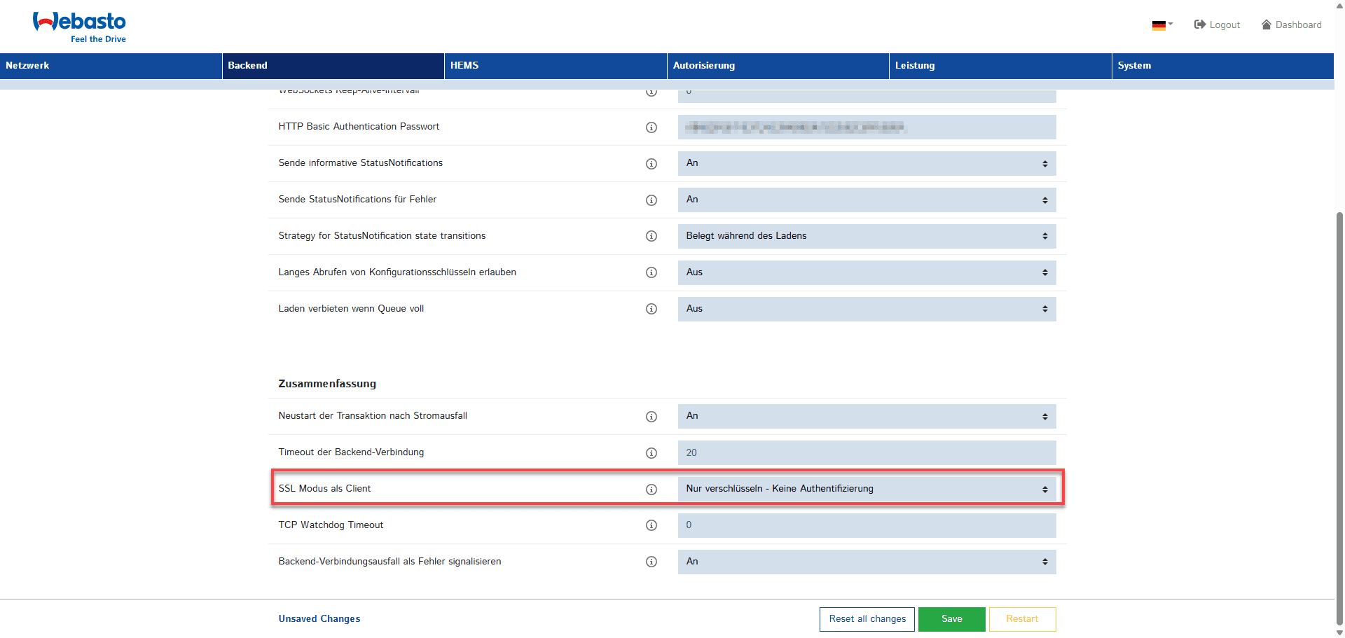
Task: Show info for Langes Abrufen von Konfigurationsschlüsseln
Action: point(651,273)
